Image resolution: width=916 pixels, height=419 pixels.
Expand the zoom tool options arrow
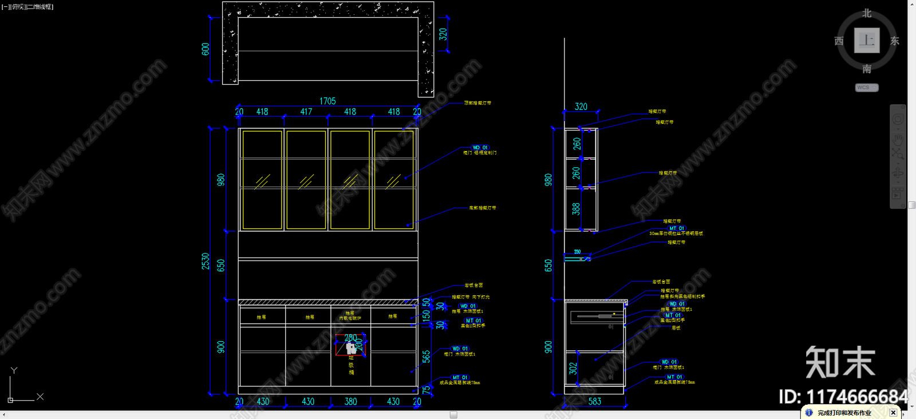898,163
